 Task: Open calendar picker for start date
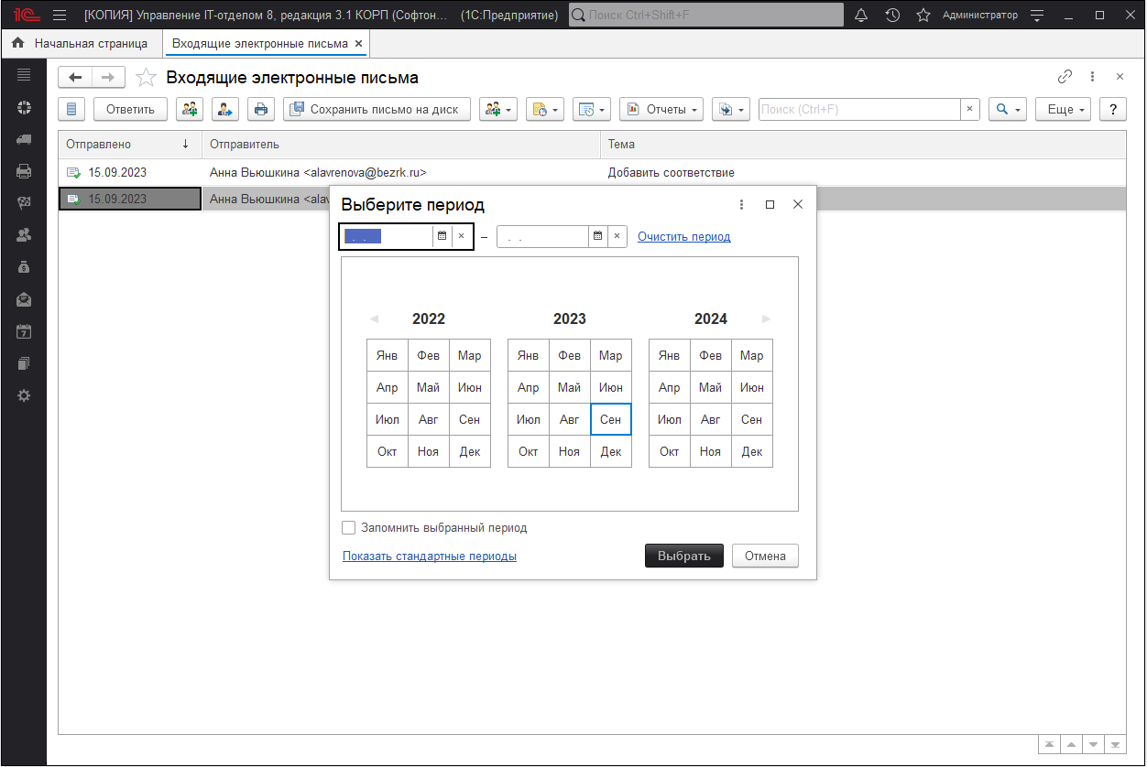(x=442, y=236)
